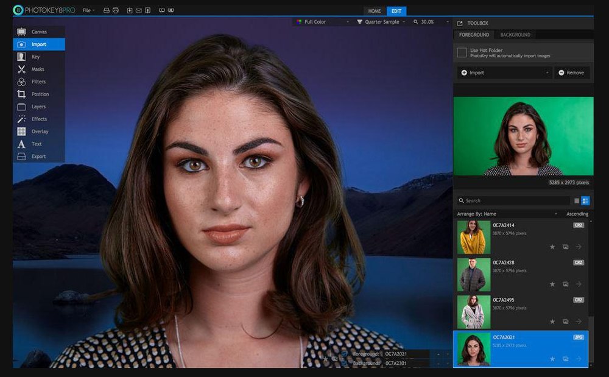
Task: Click the next-image glasses icon in toolbar
Action: (x=171, y=10)
